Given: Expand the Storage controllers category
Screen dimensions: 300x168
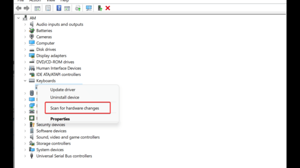Looking at the screenshot, I should coord(25,144).
